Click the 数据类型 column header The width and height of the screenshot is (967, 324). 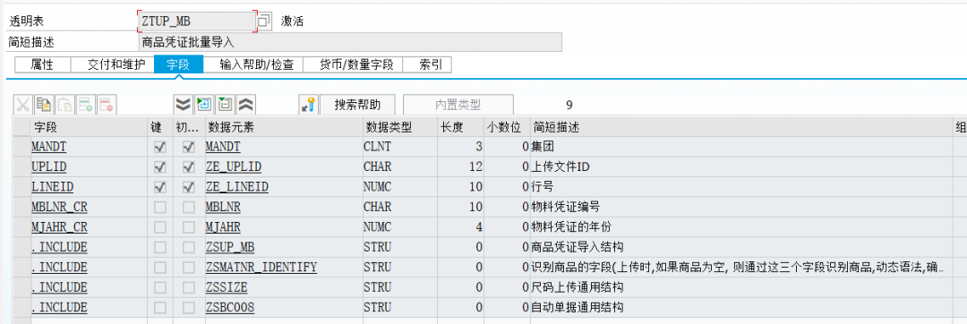click(x=399, y=127)
